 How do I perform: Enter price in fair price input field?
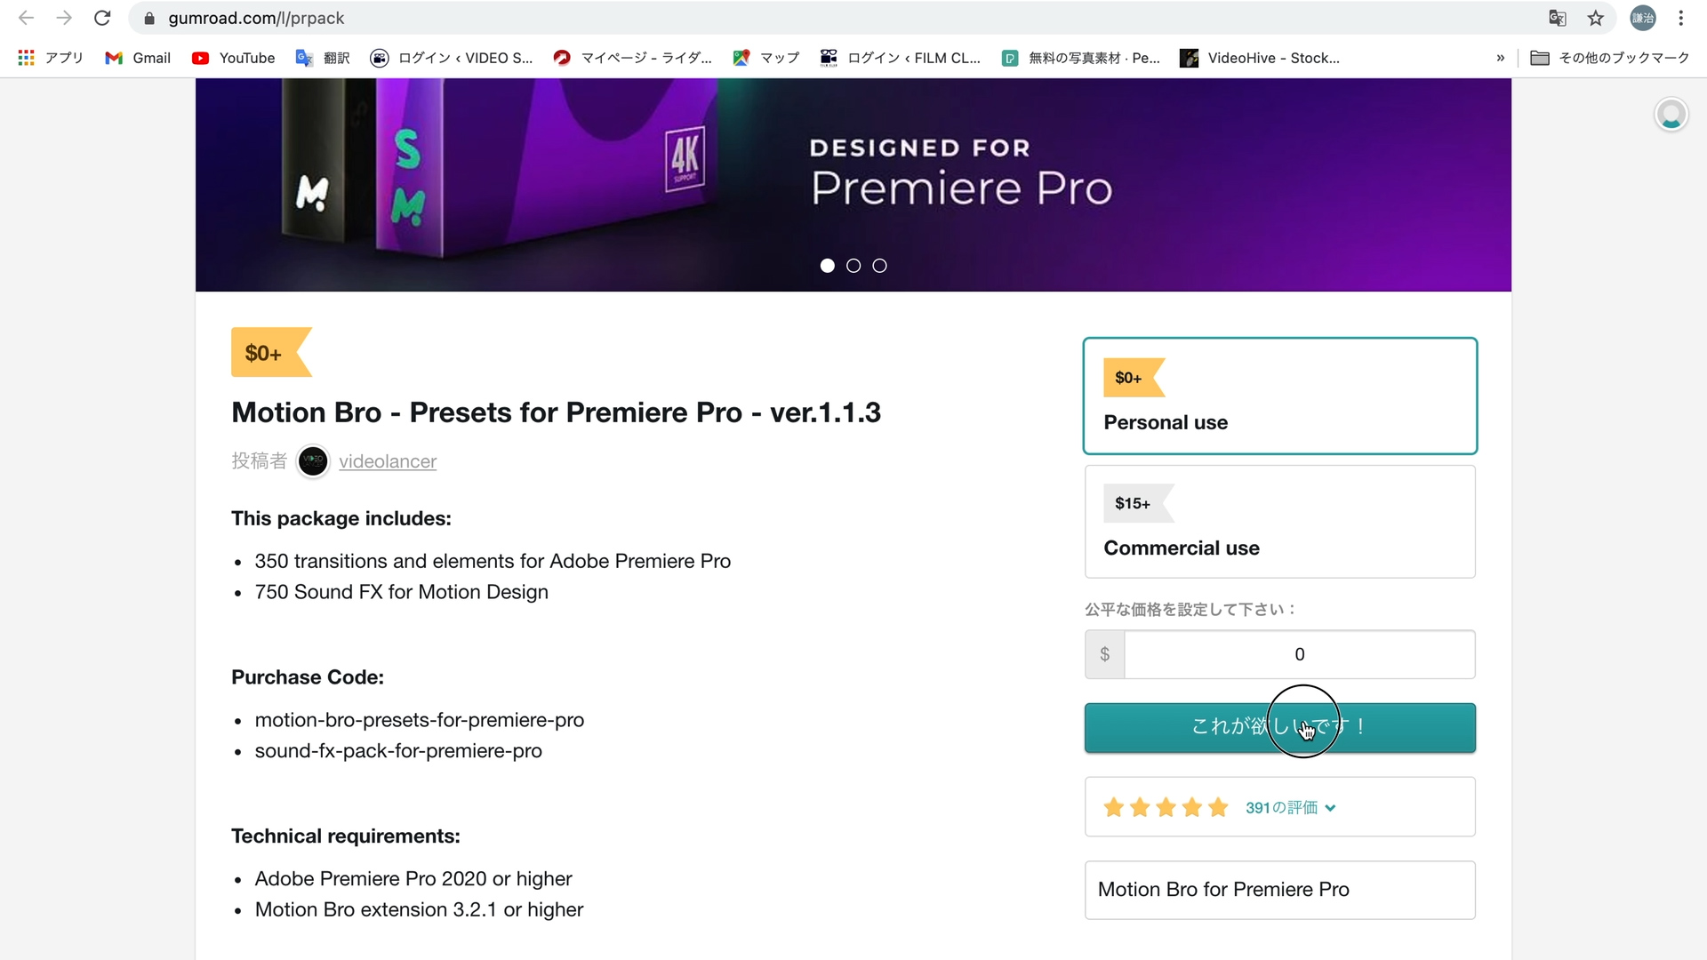click(1298, 654)
